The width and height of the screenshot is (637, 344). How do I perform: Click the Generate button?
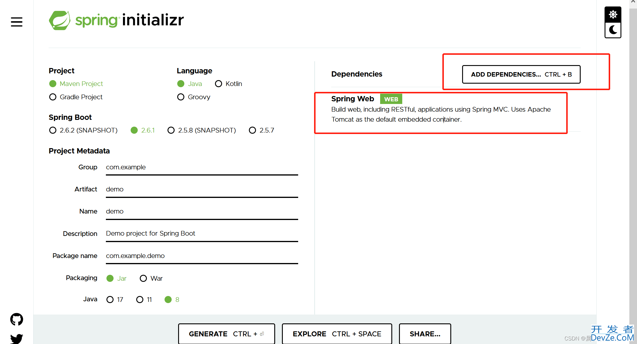coord(226,334)
